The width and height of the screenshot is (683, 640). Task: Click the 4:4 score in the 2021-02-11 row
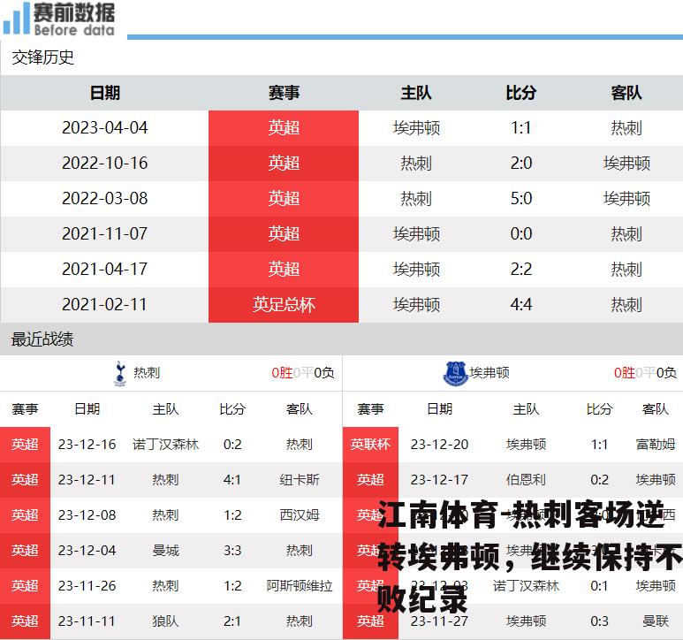coord(521,305)
